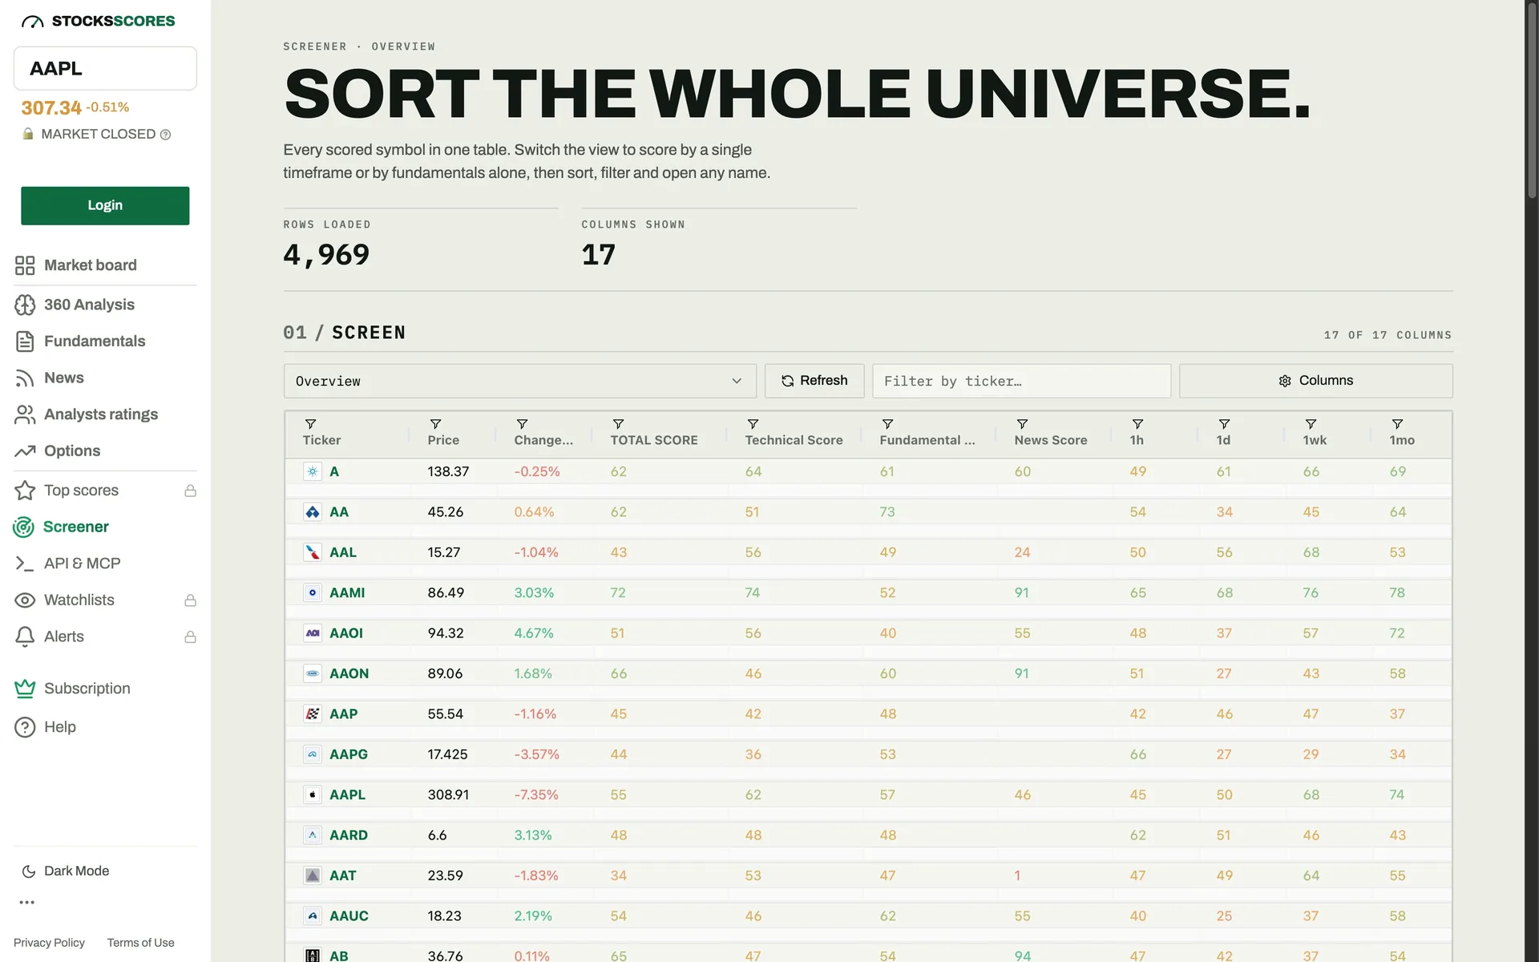Click the Options trend-arrow icon

[25, 451]
